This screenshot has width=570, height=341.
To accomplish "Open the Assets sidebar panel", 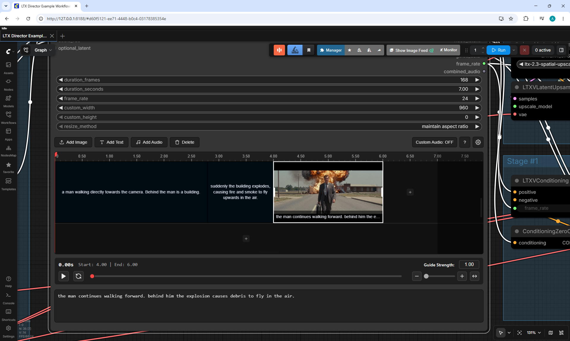I will tap(9, 68).
